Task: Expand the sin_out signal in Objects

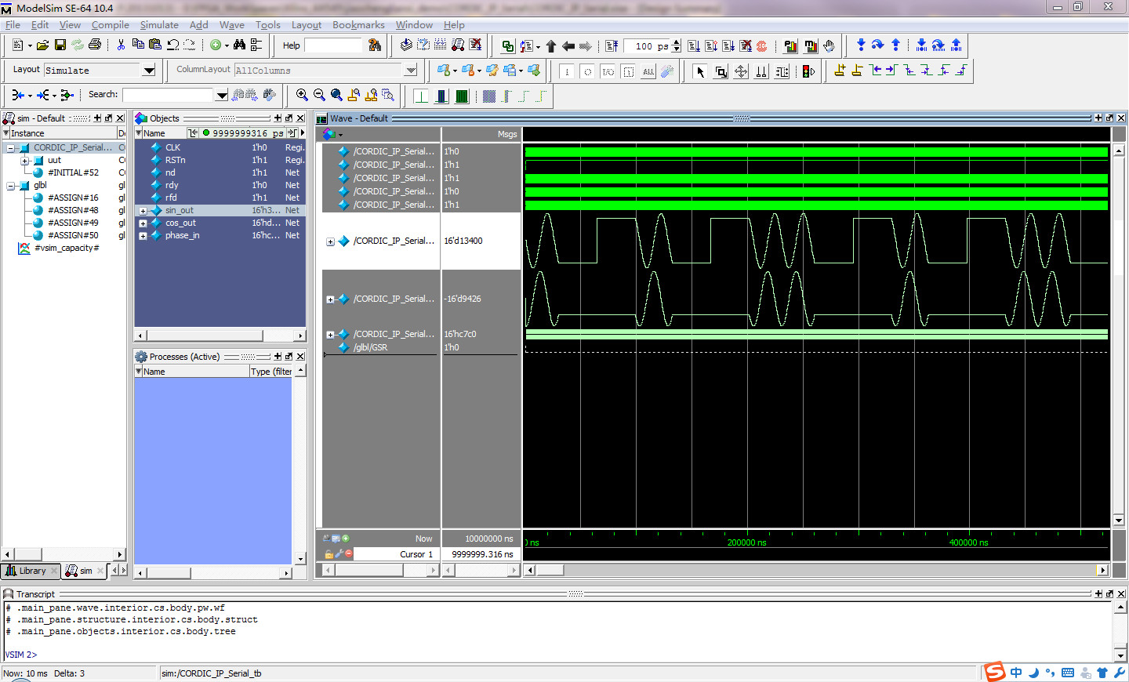Action: (x=143, y=211)
